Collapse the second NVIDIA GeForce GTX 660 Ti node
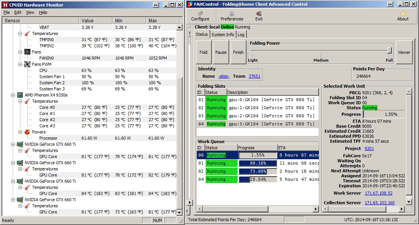The image size is (419, 225). (x=13, y=163)
